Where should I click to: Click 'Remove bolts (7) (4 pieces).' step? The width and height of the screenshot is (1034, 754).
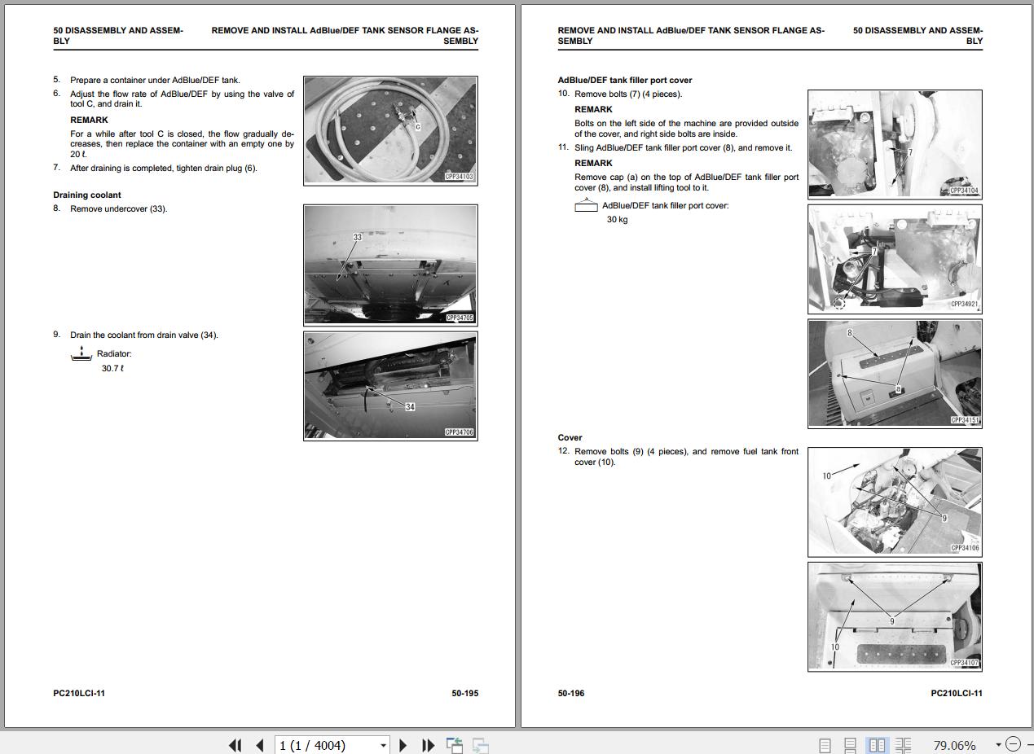[x=628, y=94]
